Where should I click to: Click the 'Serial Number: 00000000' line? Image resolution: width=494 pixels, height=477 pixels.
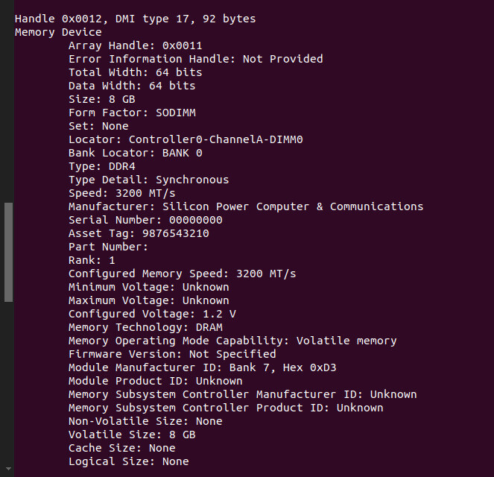coord(145,220)
